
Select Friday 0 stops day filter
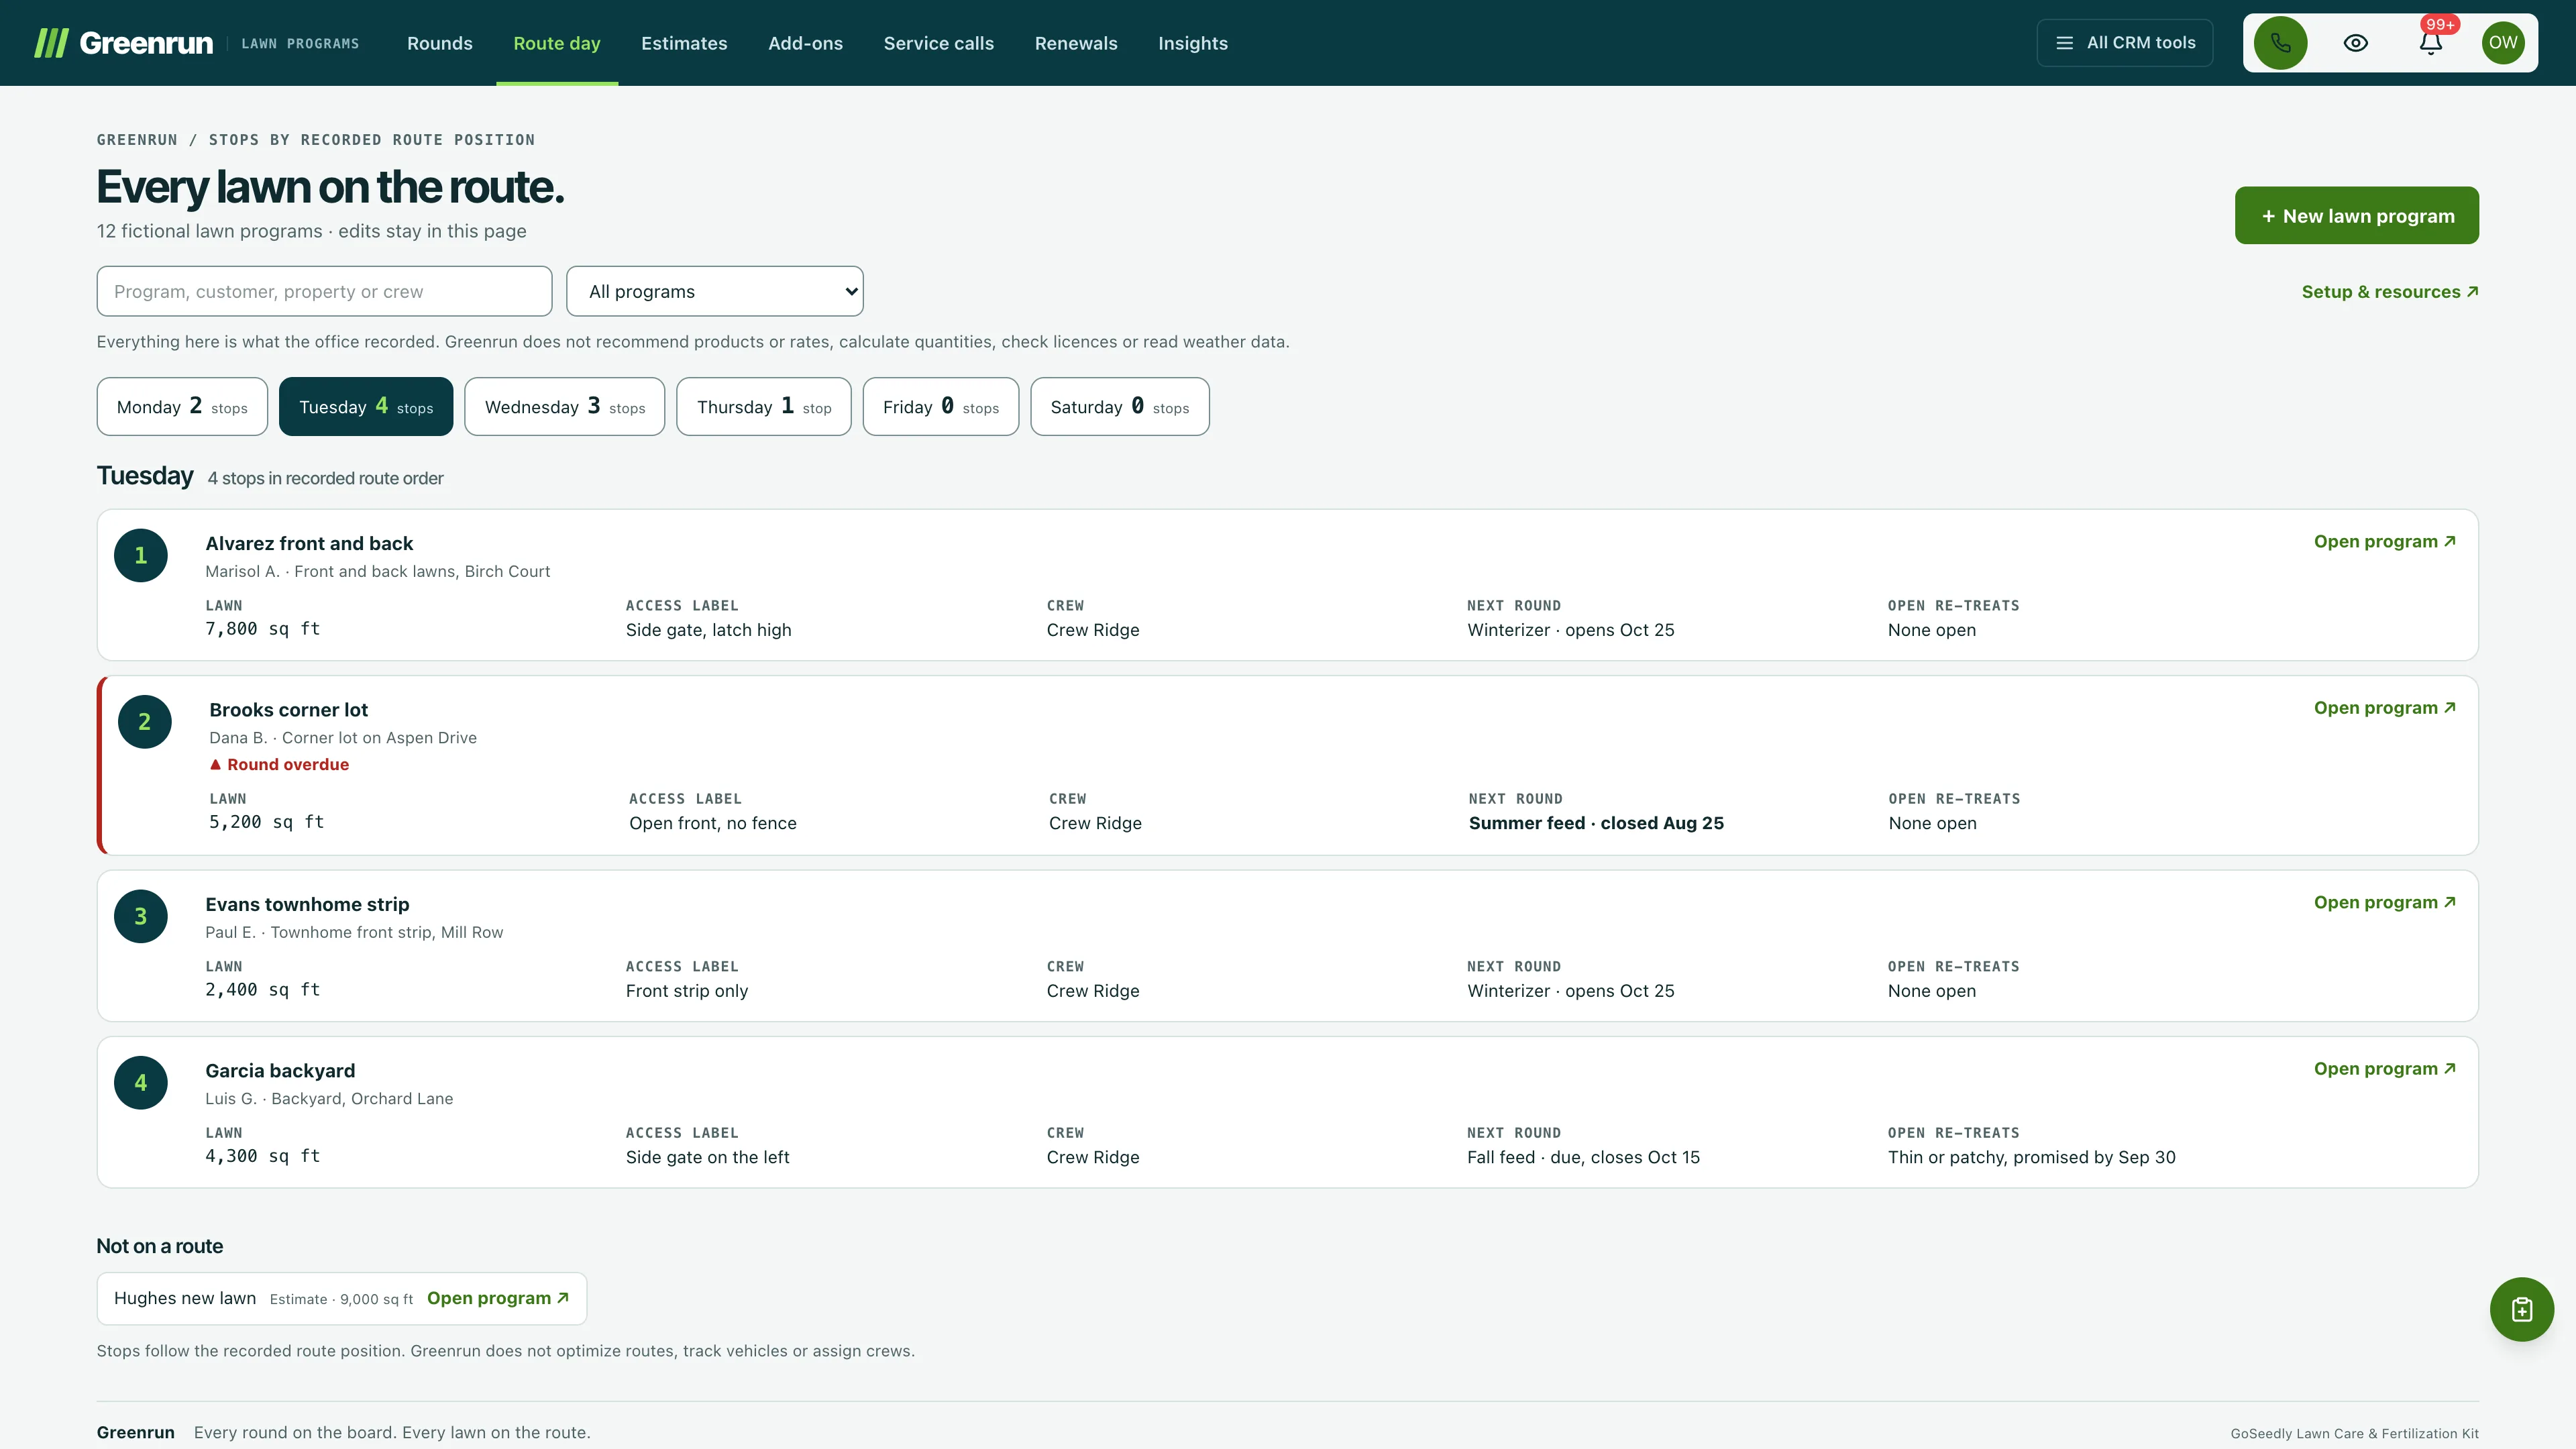941,406
